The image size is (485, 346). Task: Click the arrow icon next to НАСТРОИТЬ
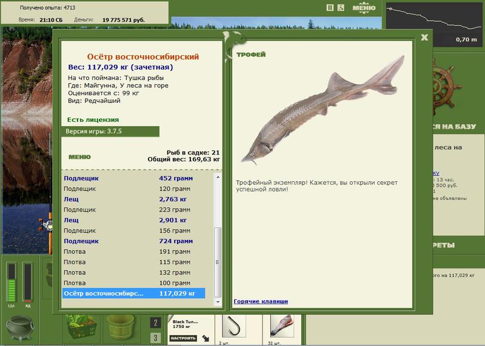[206, 338]
